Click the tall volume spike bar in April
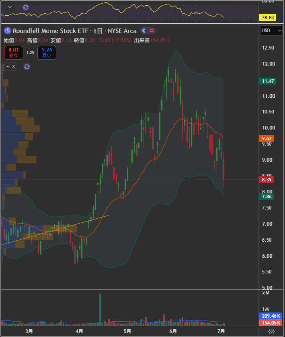285x337 pixels. click(x=100, y=310)
